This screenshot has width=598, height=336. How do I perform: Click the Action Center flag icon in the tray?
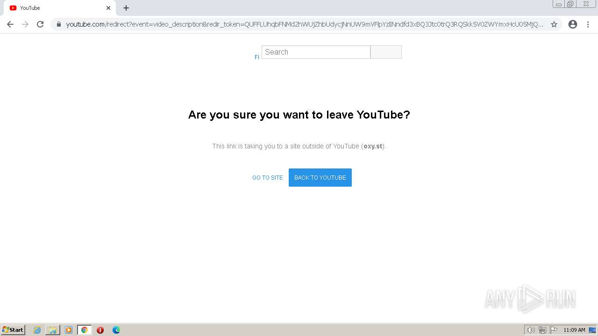(554, 330)
